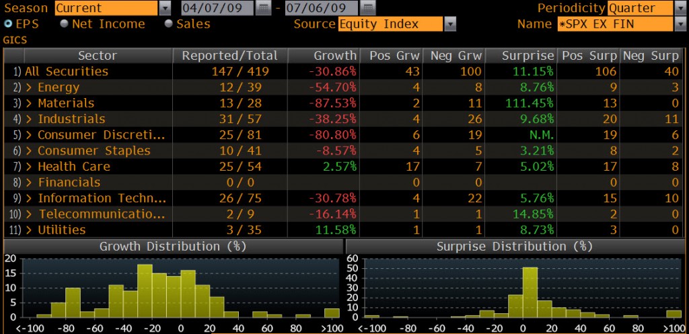Expand the Materials sector row
The width and height of the screenshot is (689, 334).
pyautogui.click(x=30, y=103)
